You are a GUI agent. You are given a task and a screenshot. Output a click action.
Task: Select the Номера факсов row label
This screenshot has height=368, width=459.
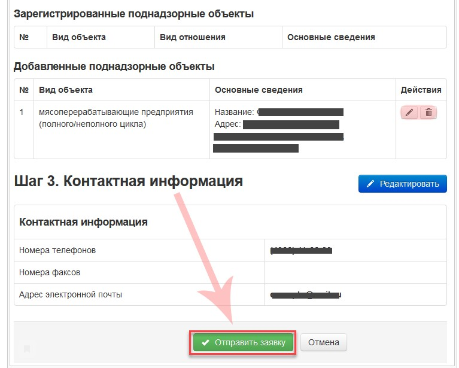click(50, 272)
